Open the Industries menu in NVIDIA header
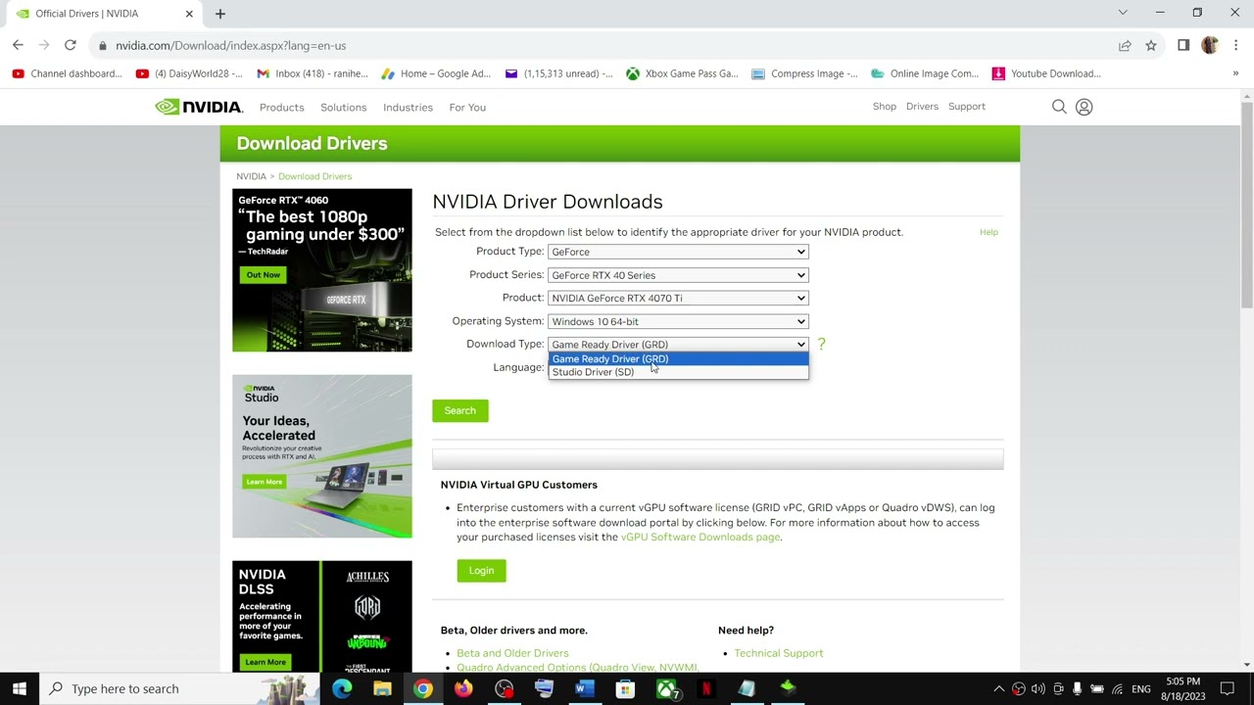This screenshot has width=1254, height=705. point(408,107)
